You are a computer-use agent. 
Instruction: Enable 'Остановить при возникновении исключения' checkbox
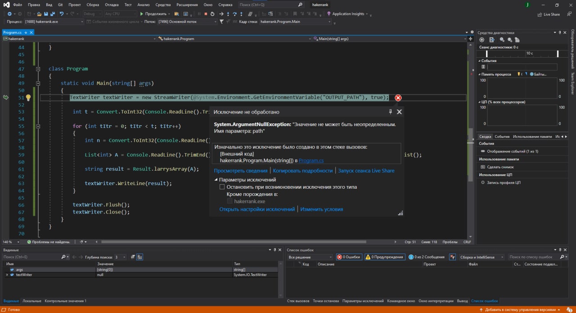point(222,187)
